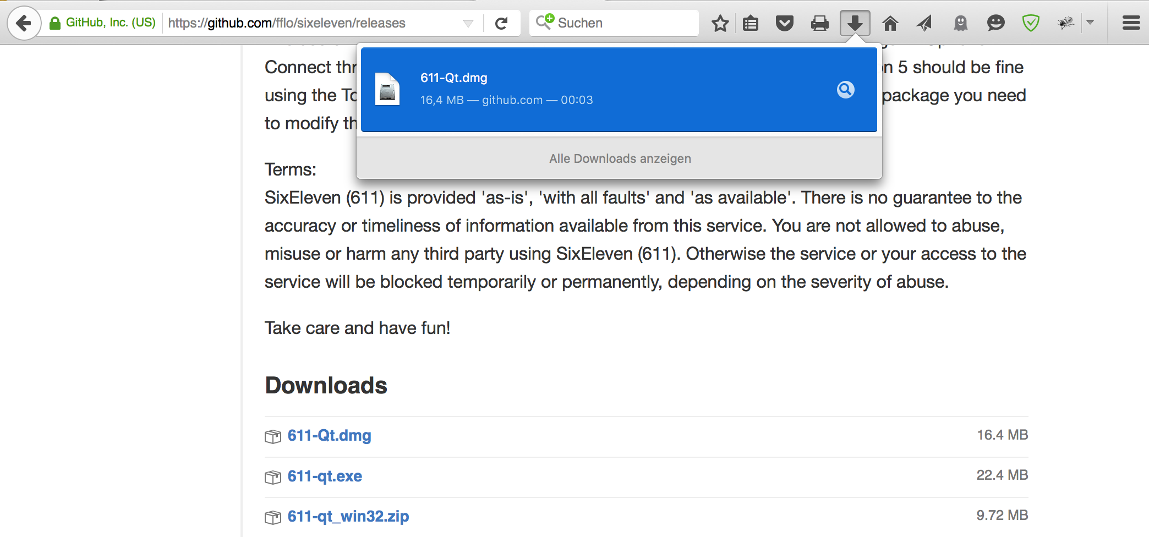Toggle the Downloads arrow toolbar button
1149x537 pixels.
click(x=855, y=23)
